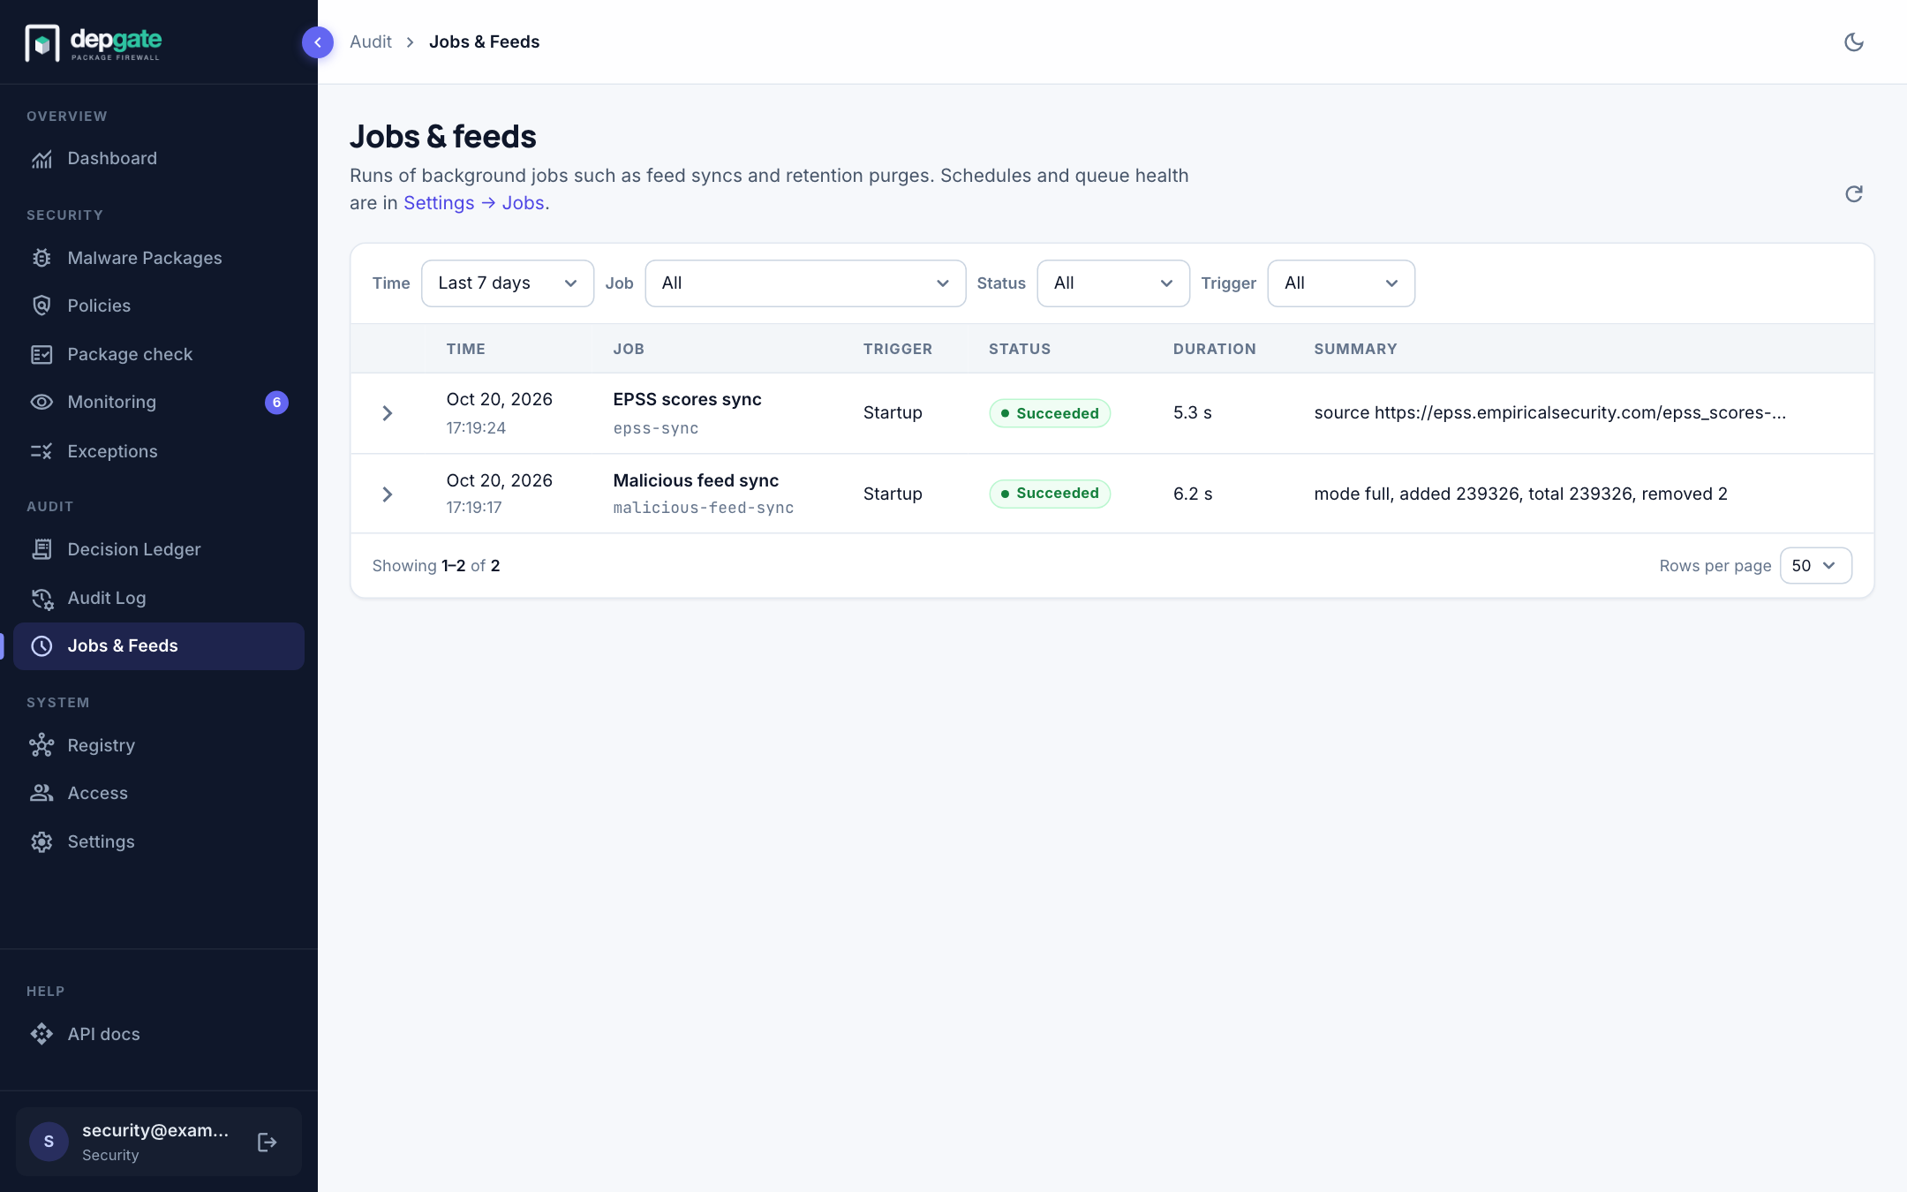Follow the Settings → Jobs link
1907x1192 pixels.
(x=474, y=203)
